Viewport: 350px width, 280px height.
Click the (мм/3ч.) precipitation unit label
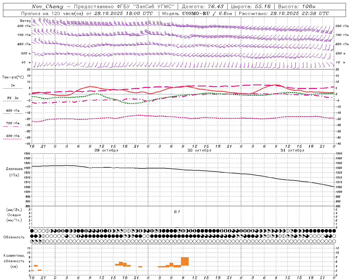pyautogui.click(x=14, y=210)
